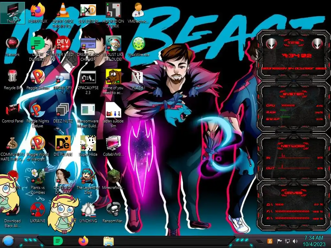Open the 'some of you need to ac...' icon
The width and height of the screenshot is (331, 248).
coord(113,82)
